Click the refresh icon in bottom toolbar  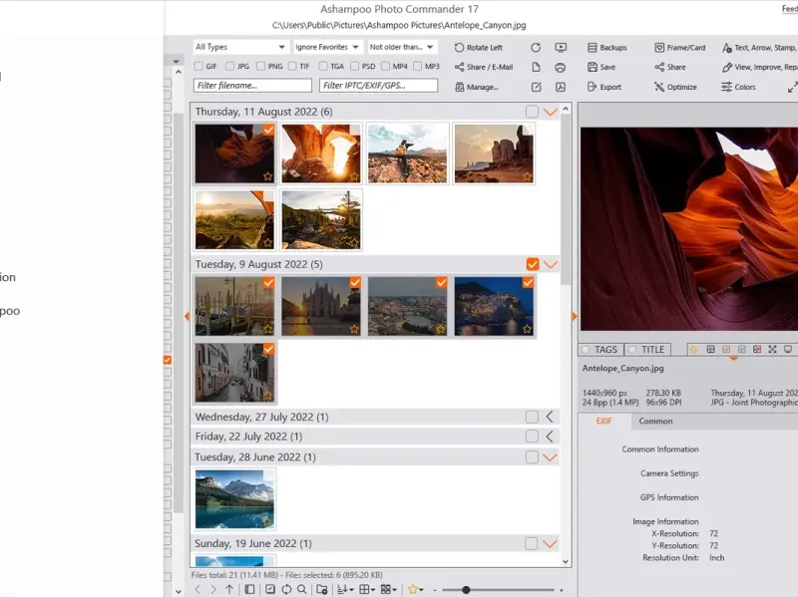point(286,590)
